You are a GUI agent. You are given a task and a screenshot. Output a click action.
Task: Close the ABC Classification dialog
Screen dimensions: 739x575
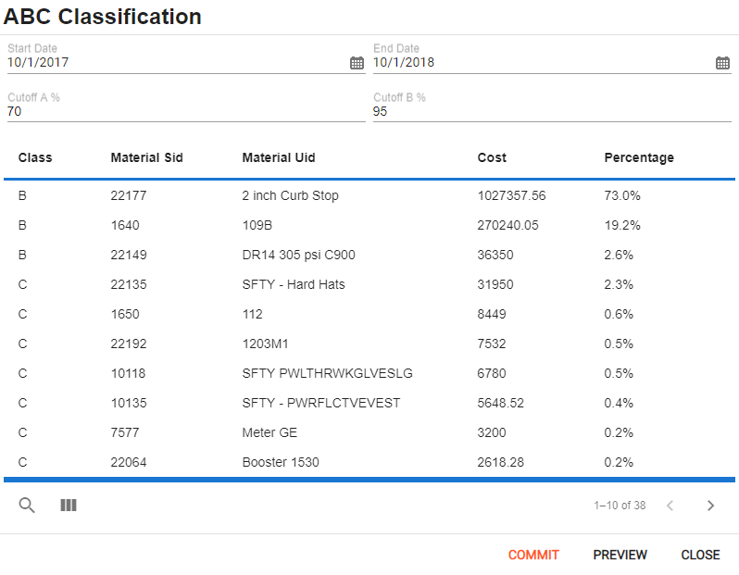click(700, 555)
